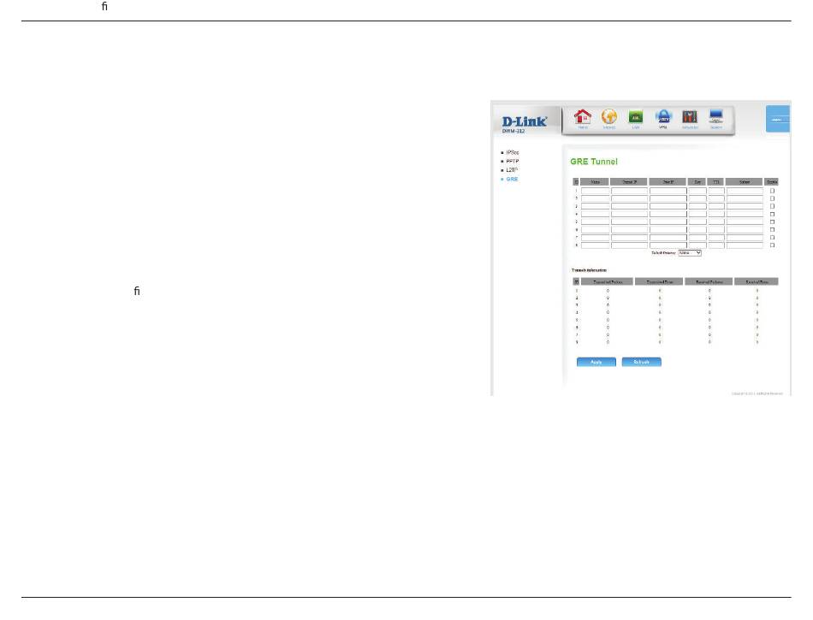Image resolution: width=813 pixels, height=620 pixels.
Task: Open the Advanced tools icon
Action: click(x=690, y=117)
